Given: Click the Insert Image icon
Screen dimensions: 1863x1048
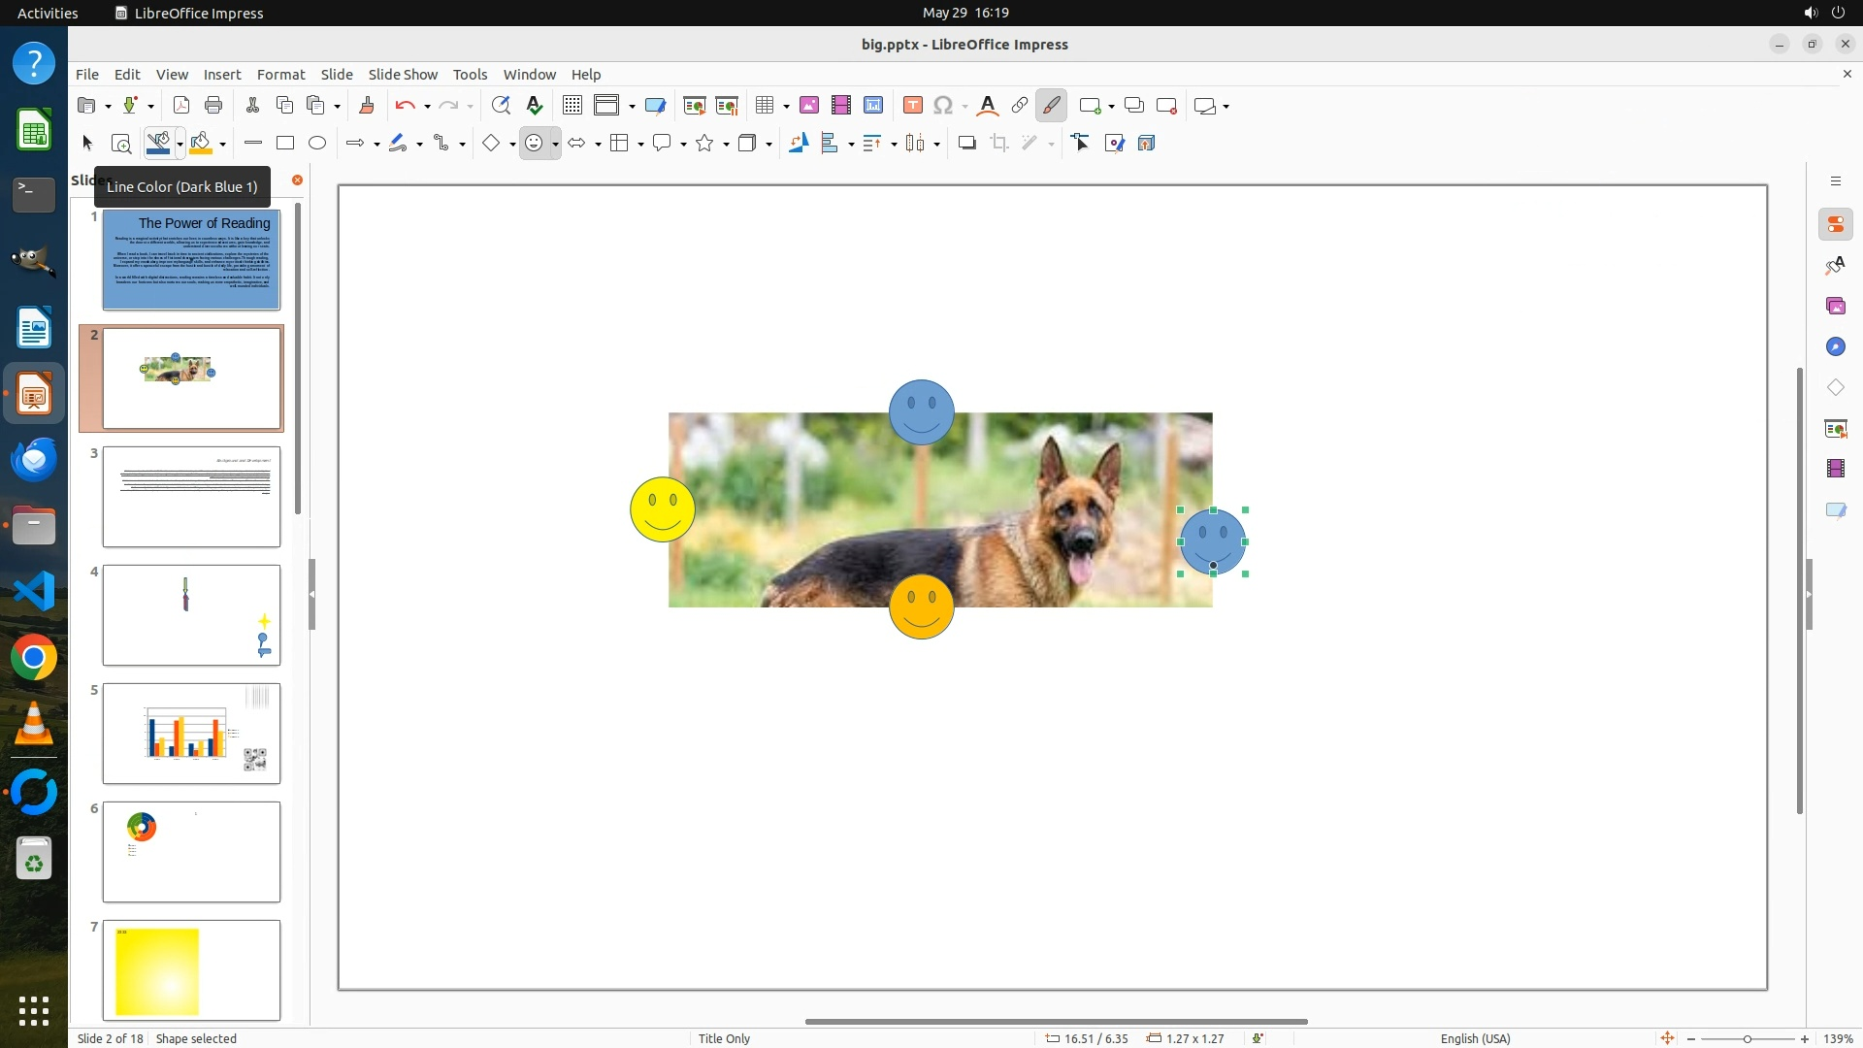Looking at the screenshot, I should [808, 106].
